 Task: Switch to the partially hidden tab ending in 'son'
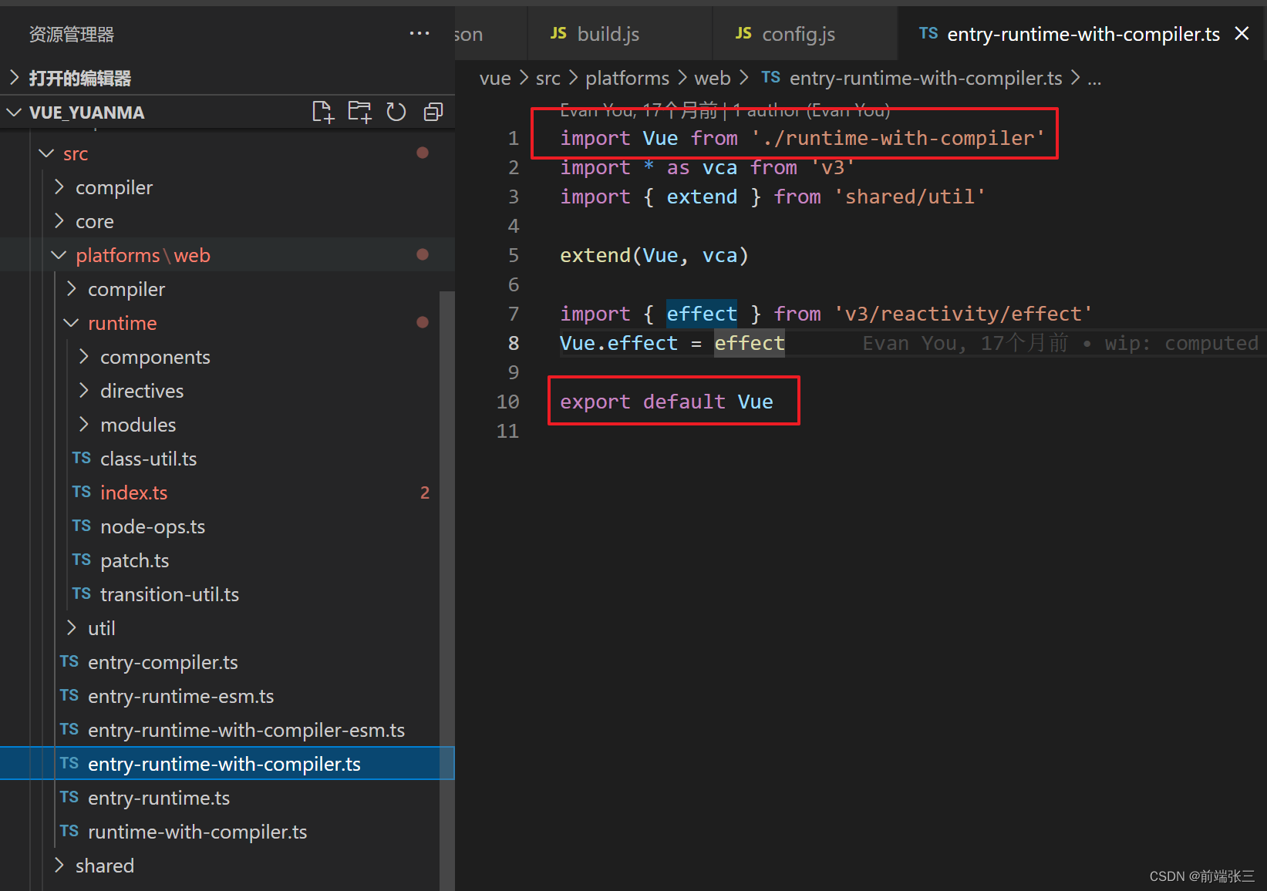[x=490, y=33]
